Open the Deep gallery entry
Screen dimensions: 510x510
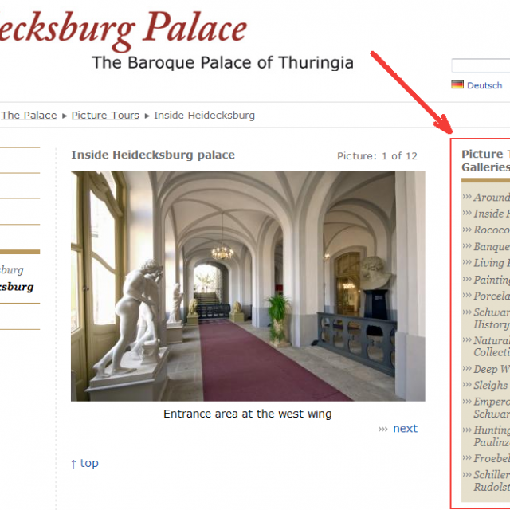[x=491, y=369]
